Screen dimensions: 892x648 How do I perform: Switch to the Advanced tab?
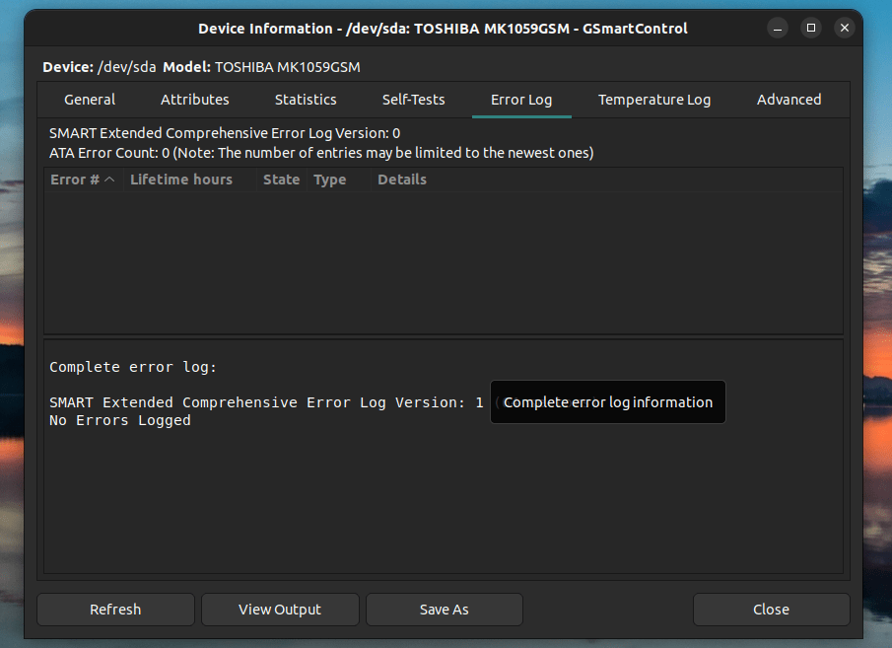(789, 100)
